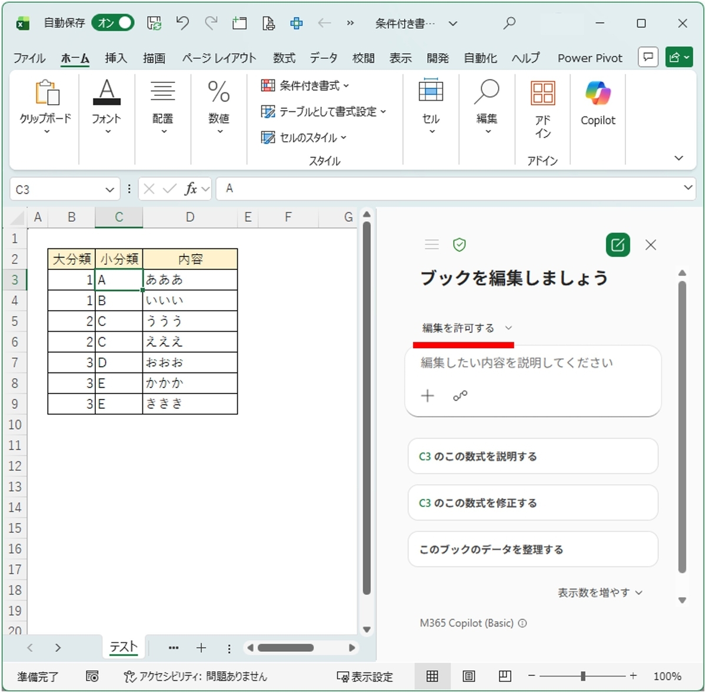
Task: Choose C3 のこの数式を説明する suggestion
Action: 533,456
